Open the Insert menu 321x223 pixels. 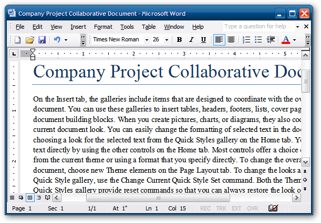[x=78, y=27]
